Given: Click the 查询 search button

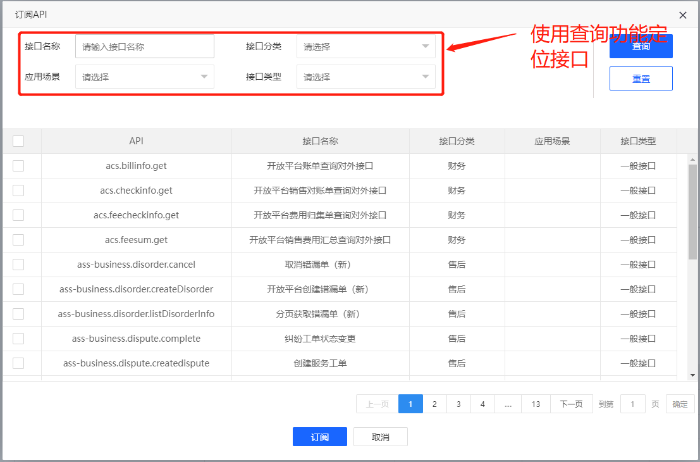Looking at the screenshot, I should (x=641, y=46).
